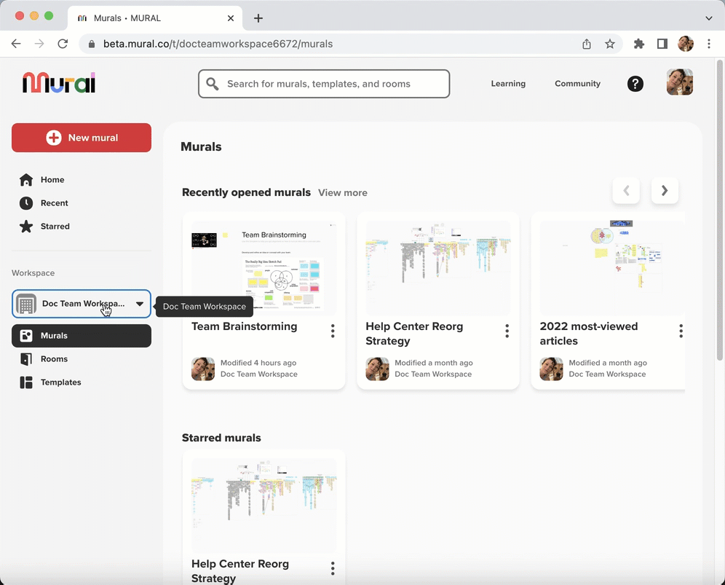The height and width of the screenshot is (585, 725).
Task: Bookmark this page with the star icon
Action: click(610, 44)
